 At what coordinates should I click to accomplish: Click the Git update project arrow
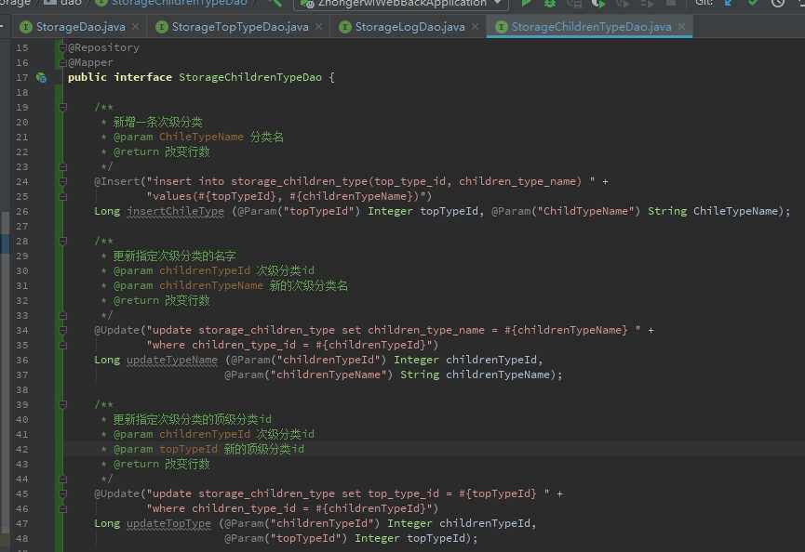728,3
